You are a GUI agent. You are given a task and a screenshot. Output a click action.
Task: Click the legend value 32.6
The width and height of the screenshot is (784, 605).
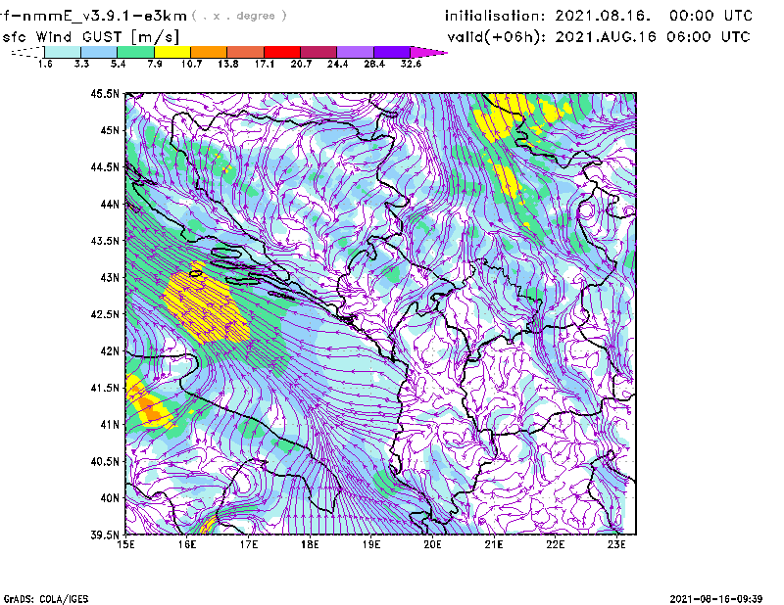click(411, 64)
